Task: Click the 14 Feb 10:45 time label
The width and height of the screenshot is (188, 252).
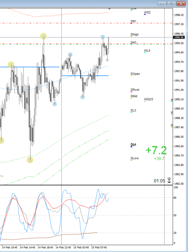Action: click(x=10, y=247)
